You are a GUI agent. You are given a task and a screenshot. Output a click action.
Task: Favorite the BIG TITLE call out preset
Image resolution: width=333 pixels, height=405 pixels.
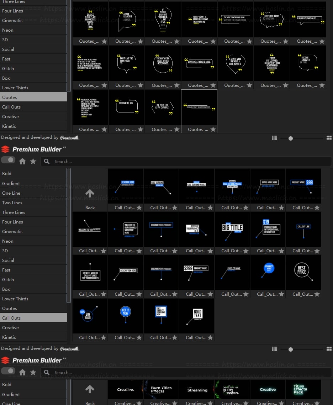[x=246, y=251]
